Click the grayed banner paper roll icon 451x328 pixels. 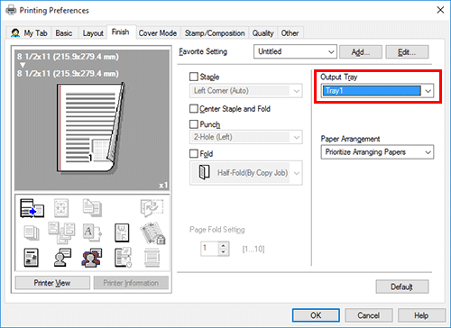tap(152, 258)
